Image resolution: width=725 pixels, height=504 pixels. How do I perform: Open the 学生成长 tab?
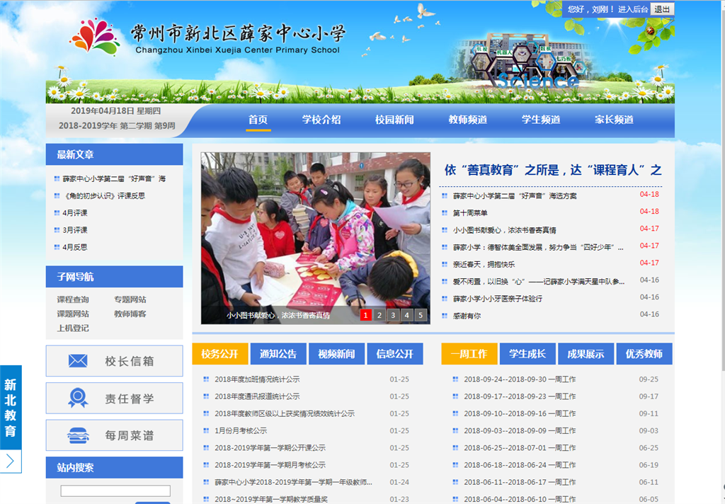(527, 354)
